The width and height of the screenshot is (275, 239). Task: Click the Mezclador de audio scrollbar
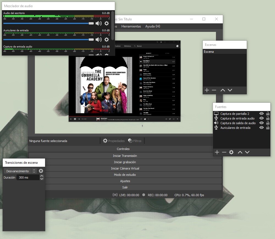pos(113,26)
